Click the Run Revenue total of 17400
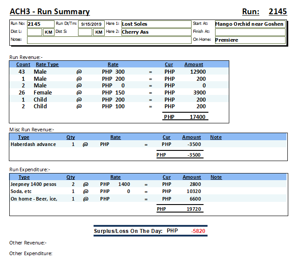The width and height of the screenshot is (298, 264). [198, 117]
